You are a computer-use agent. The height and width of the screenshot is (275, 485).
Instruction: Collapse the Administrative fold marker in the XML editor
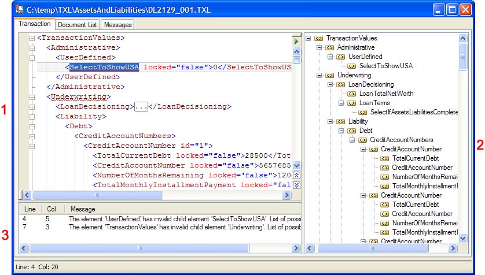coord(32,48)
